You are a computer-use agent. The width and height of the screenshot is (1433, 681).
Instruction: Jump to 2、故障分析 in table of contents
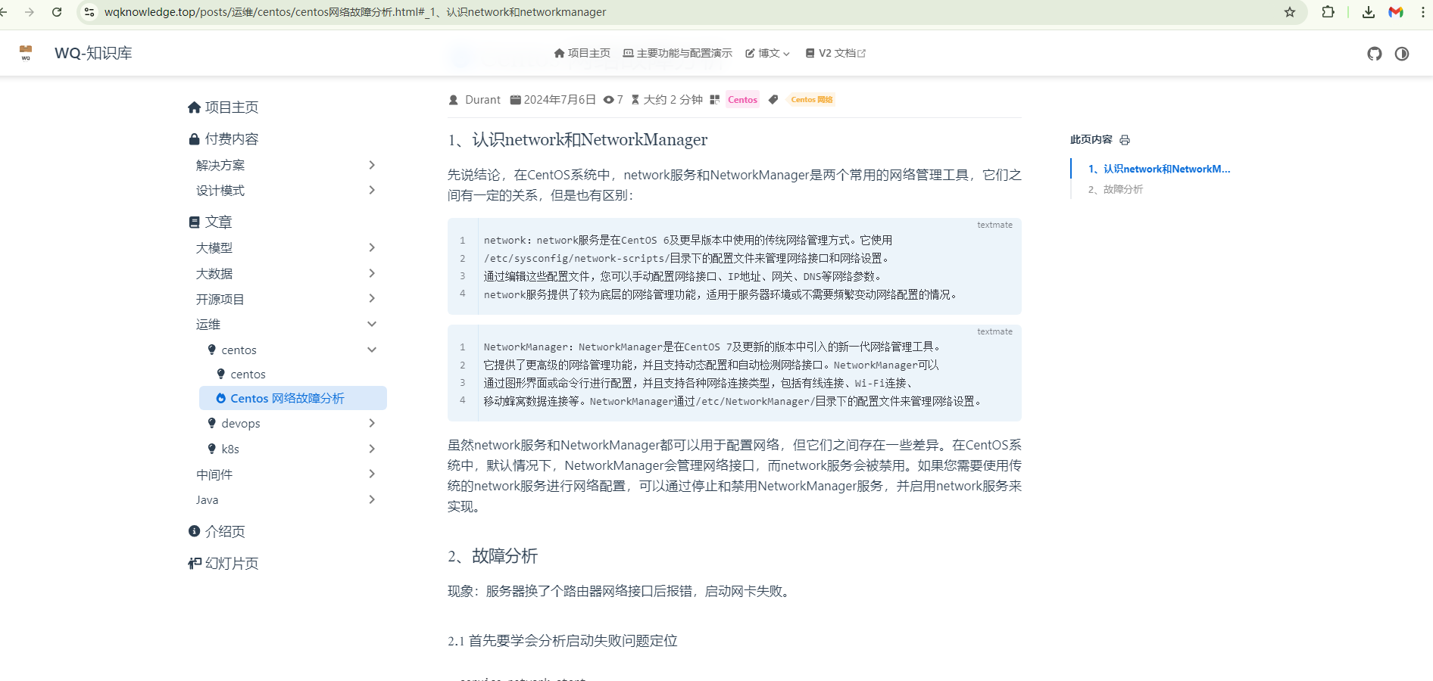coord(1116,189)
